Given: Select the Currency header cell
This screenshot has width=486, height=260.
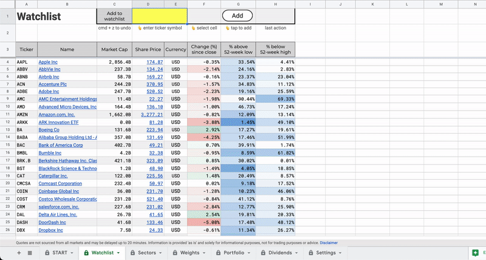Looking at the screenshot, I should pos(176,50).
